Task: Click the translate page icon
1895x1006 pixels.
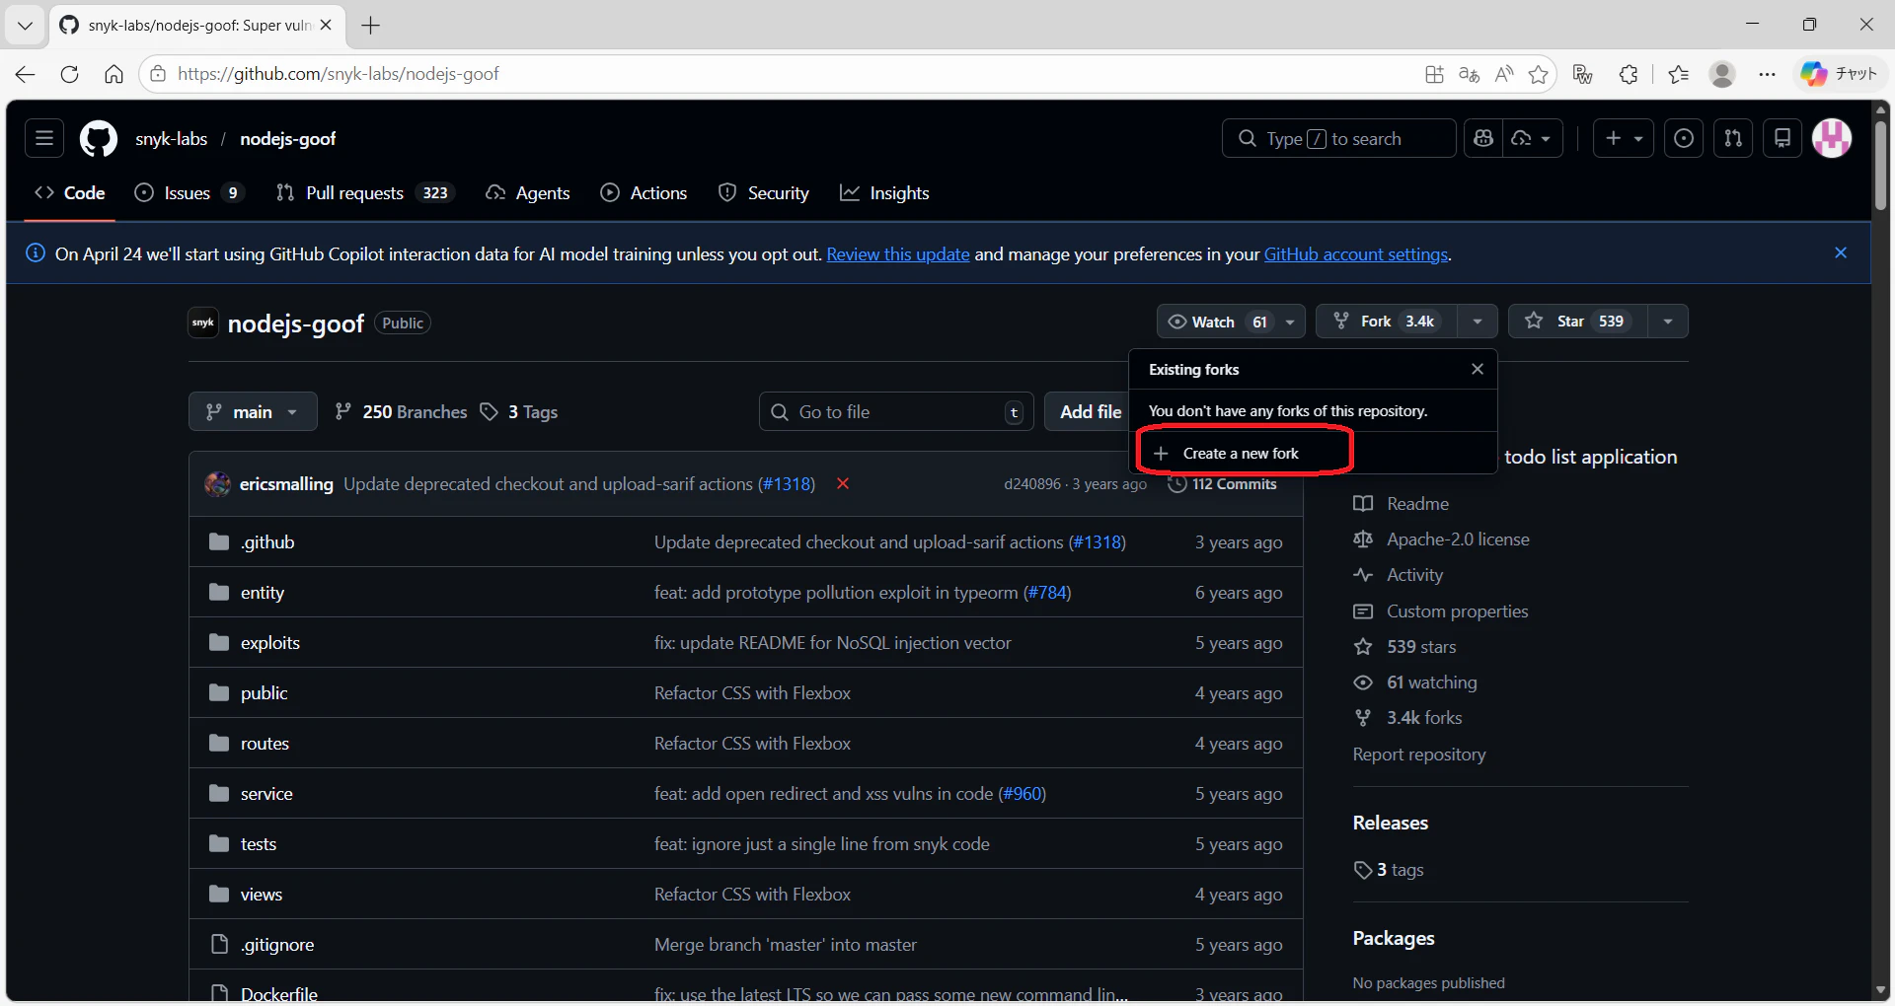Action: (1469, 74)
